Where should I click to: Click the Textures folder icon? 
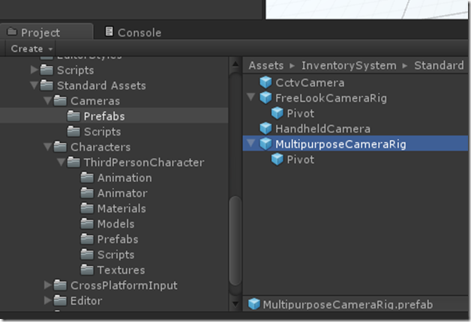pos(87,270)
